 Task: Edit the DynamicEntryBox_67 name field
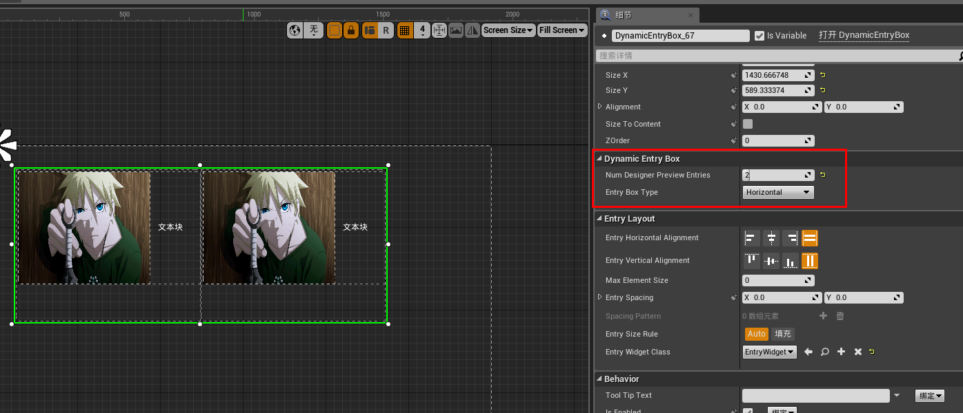pos(679,35)
